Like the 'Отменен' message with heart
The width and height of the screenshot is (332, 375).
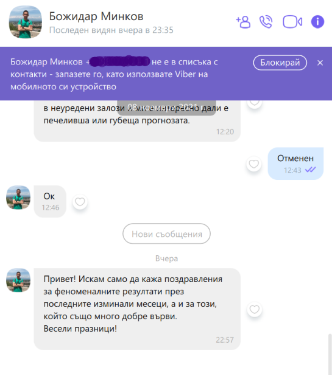(x=254, y=164)
